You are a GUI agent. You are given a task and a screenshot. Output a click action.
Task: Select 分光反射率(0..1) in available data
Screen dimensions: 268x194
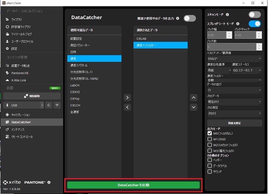pos(94,72)
